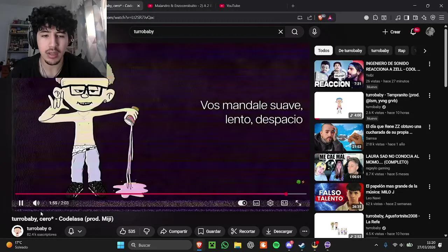Click the Guardar button
This screenshot has width=448, height=252.
209,231
